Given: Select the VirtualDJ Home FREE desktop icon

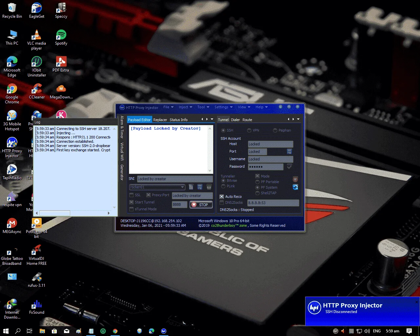Looking at the screenshot, I should pos(36,255).
